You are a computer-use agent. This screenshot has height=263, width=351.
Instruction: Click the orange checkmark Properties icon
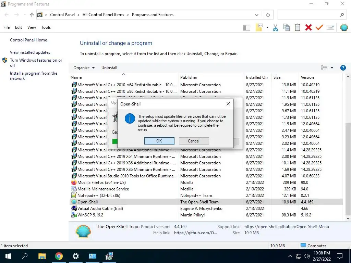click(319, 27)
